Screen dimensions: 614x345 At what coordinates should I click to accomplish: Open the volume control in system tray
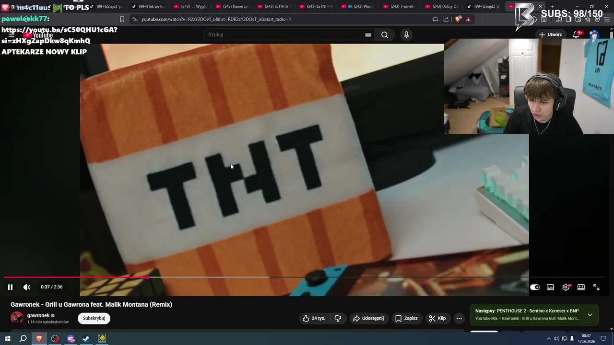pos(556,339)
